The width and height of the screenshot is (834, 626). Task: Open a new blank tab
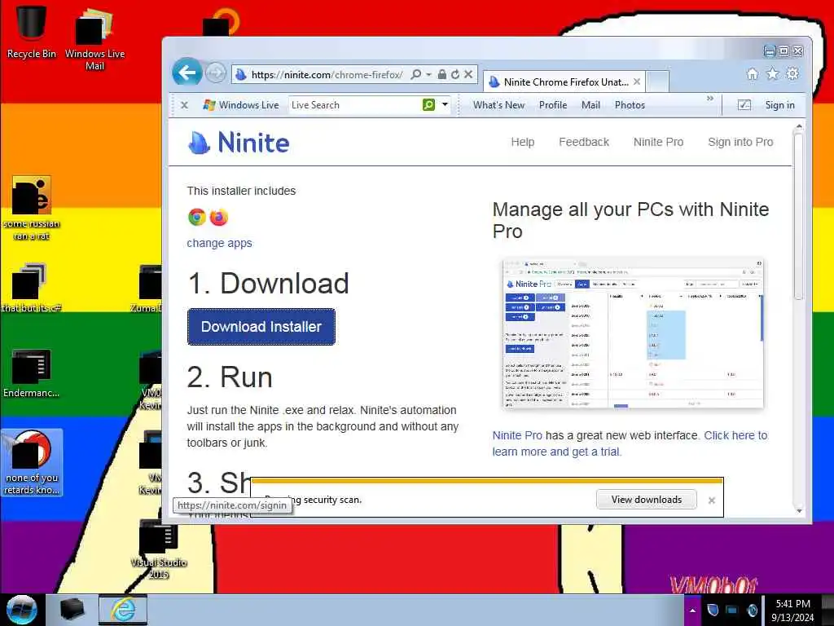coord(657,82)
